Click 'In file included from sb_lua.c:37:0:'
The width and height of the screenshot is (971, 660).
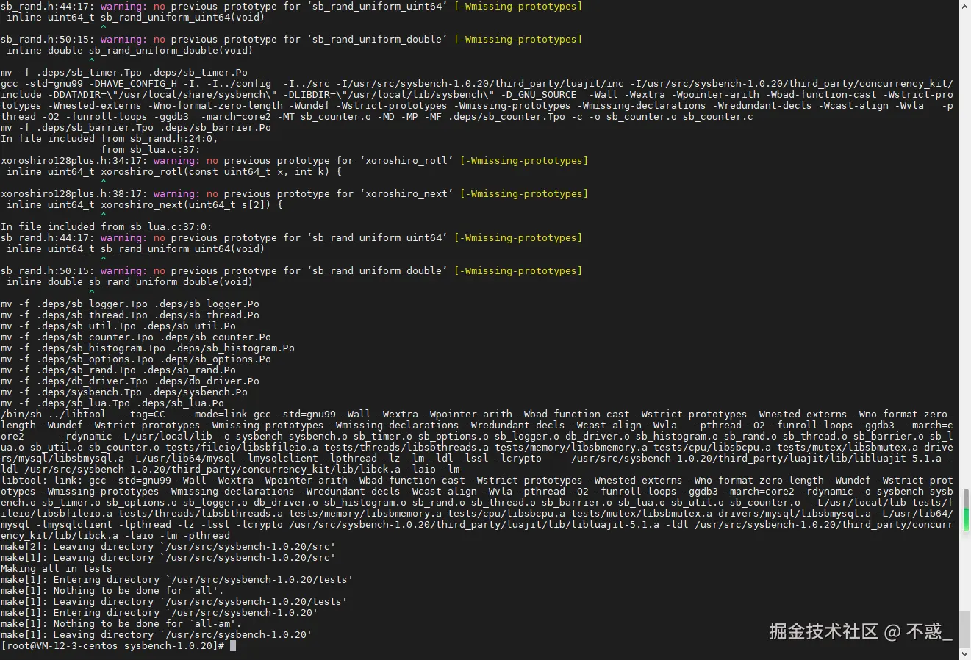point(107,226)
